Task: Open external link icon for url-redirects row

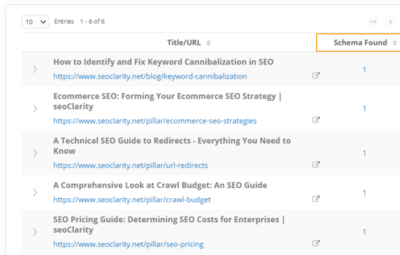Action: [x=316, y=165]
